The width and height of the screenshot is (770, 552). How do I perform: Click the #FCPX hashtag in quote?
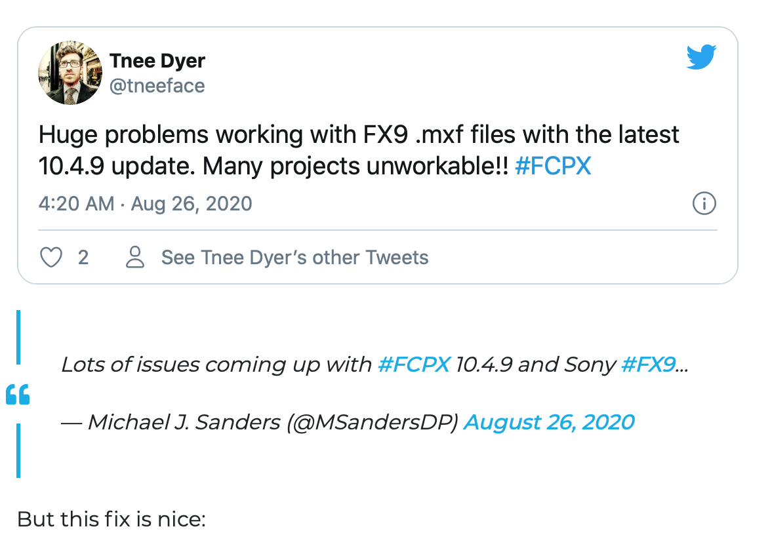coord(414,365)
